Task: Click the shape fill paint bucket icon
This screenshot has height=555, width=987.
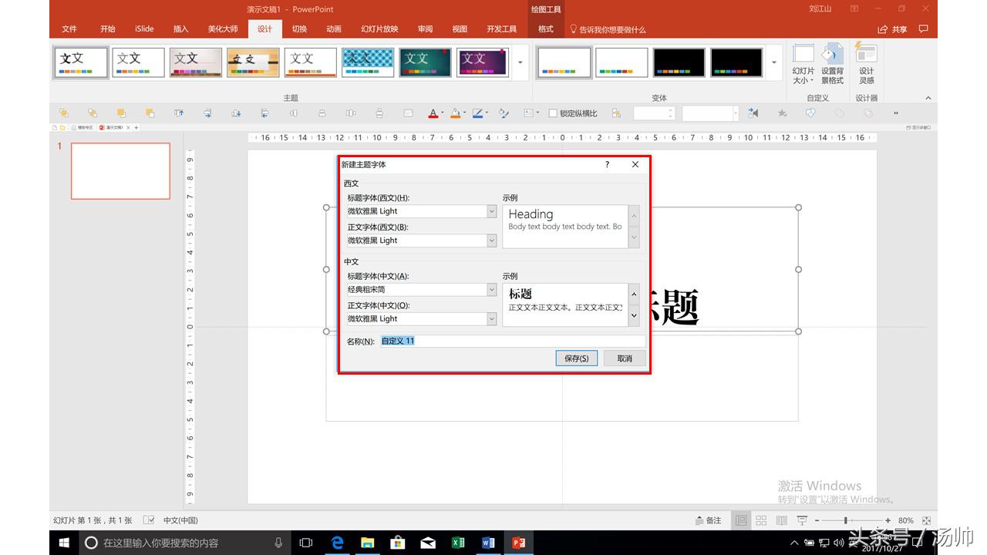Action: pos(456,113)
